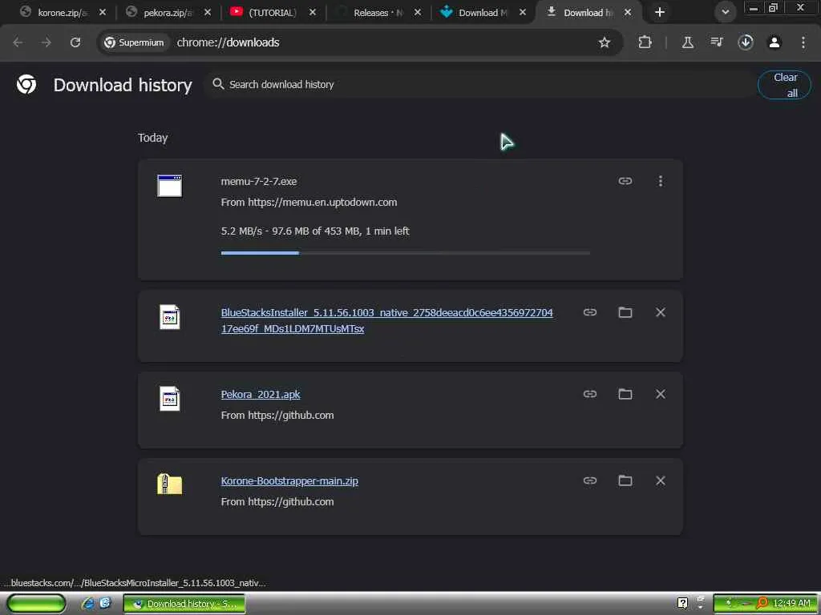Viewport: 821px width, 615px height.
Task: Click the Download history logo icon
Action: tap(26, 84)
